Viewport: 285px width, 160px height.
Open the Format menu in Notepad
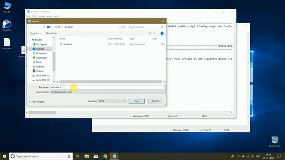[x=41, y=16]
